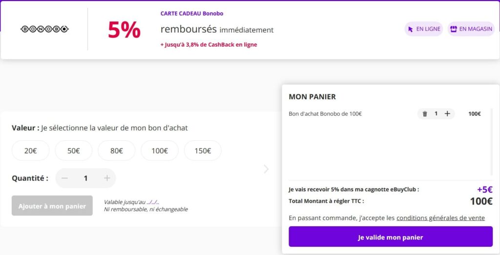Click Ajouter à mon panier button
500x255 pixels.
pos(52,206)
